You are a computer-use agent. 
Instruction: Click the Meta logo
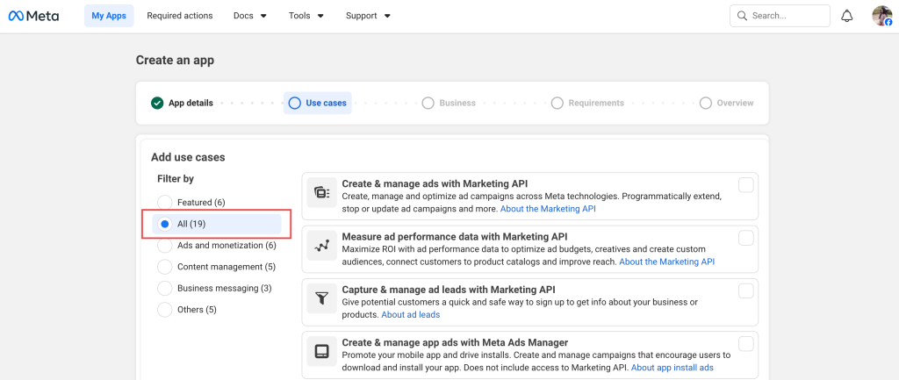point(33,16)
